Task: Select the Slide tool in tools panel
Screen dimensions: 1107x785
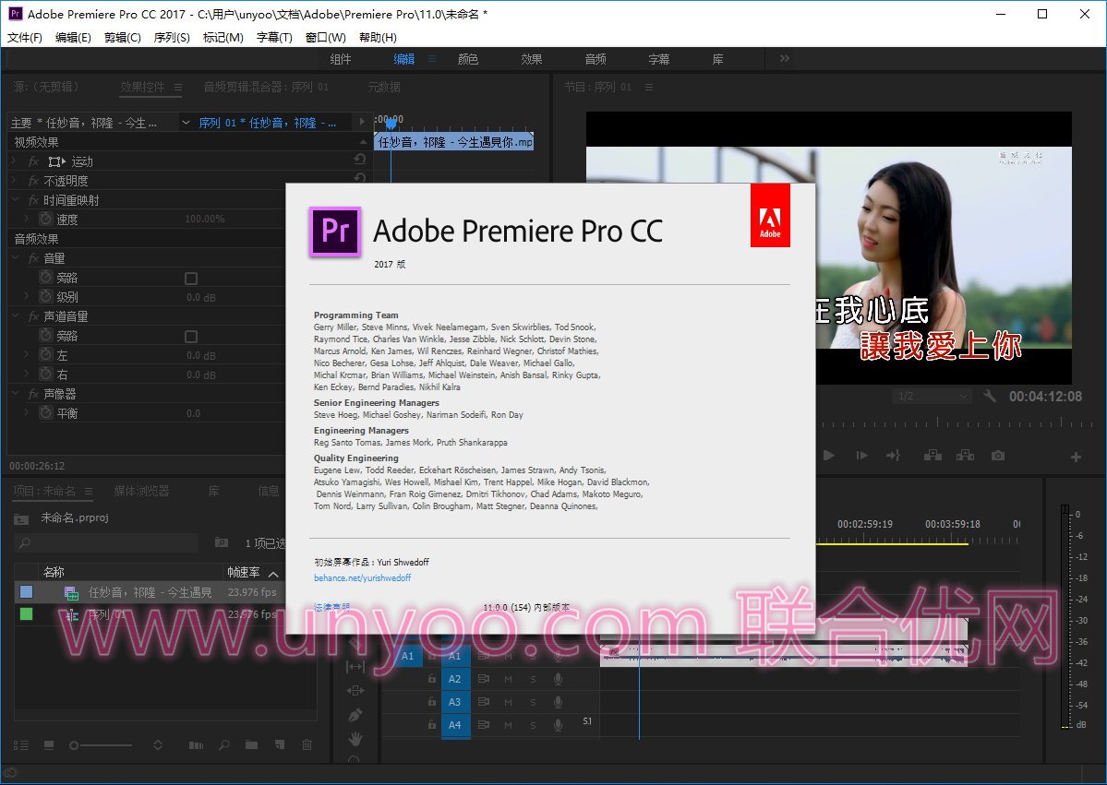Action: [x=355, y=691]
